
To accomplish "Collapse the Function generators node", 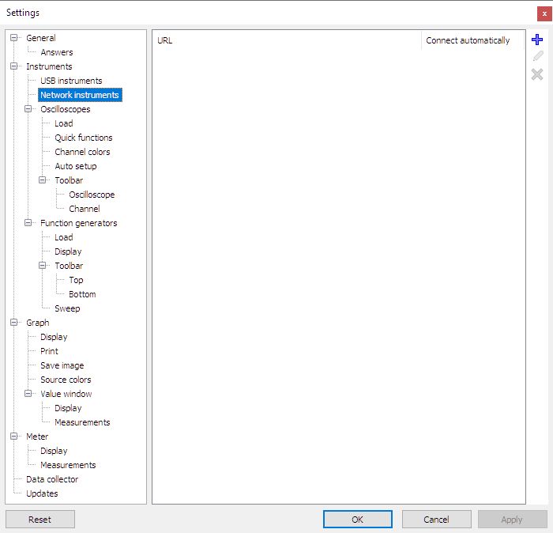I will [x=28, y=223].
